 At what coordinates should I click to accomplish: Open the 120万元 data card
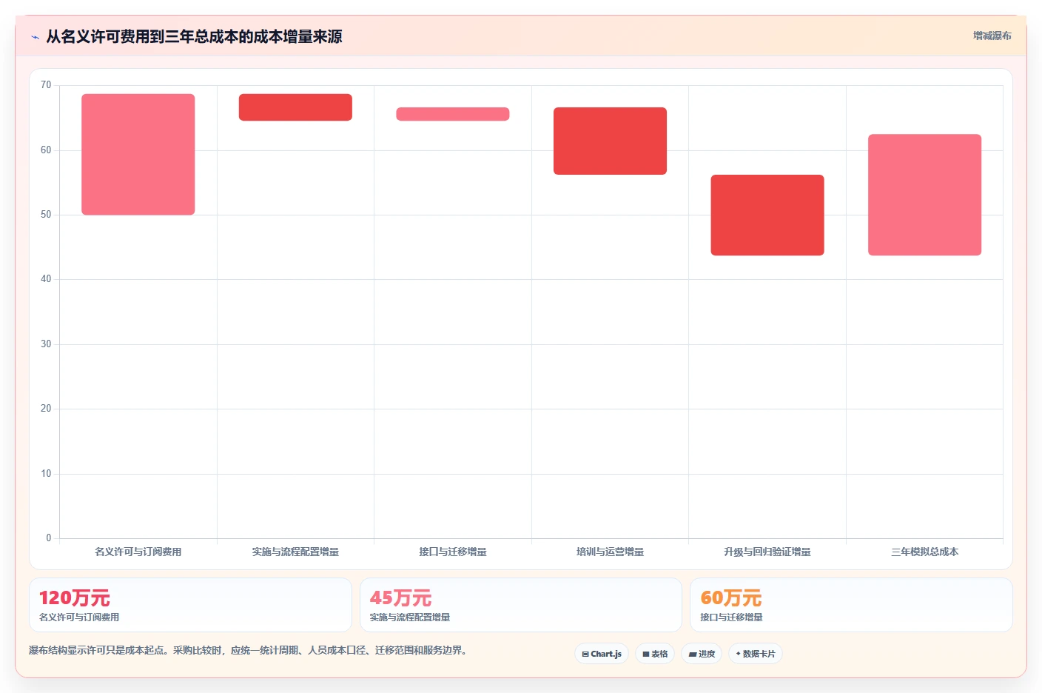190,605
